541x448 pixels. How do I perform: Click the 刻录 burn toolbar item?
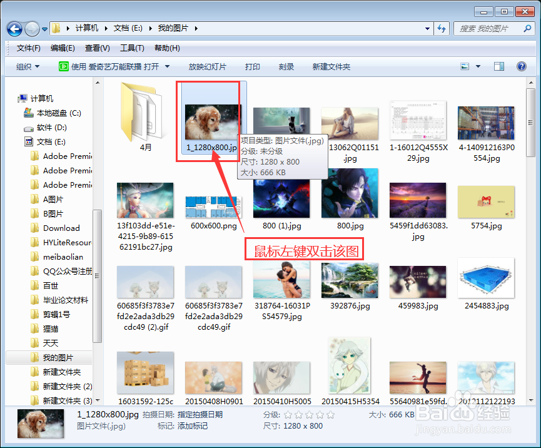click(x=286, y=66)
